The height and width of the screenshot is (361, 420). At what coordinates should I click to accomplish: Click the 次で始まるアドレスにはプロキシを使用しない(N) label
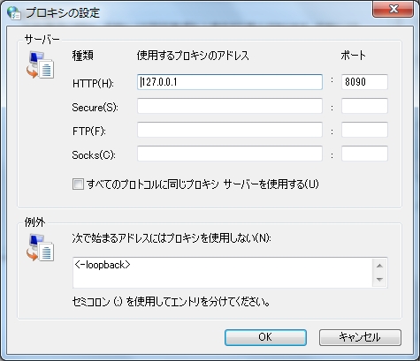172,238
